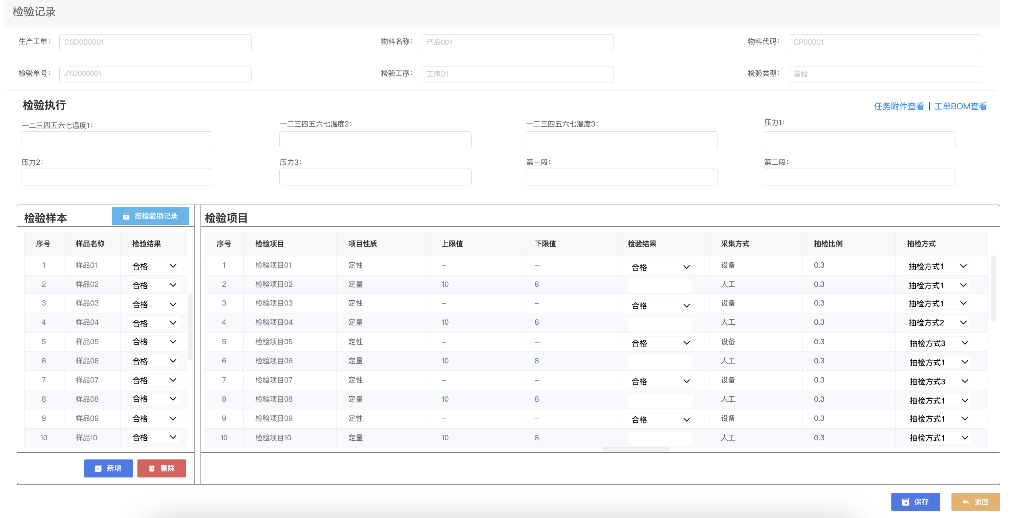Open 抽检方式 dropdown for 检验项目08

click(938, 401)
